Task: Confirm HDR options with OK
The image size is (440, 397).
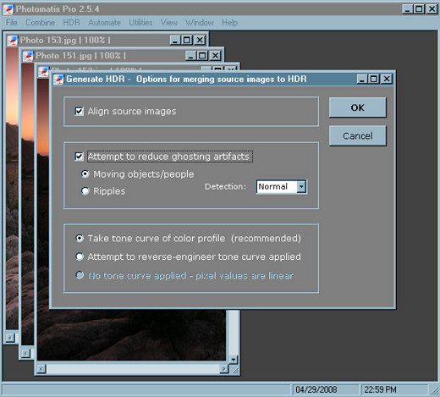Action: (357, 108)
